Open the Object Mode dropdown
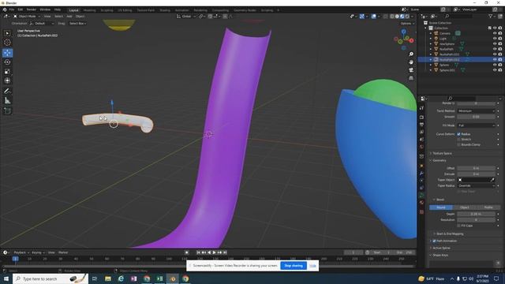The image size is (505, 284). coord(27,16)
